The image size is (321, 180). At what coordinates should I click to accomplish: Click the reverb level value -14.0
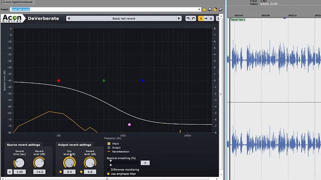coord(39,172)
